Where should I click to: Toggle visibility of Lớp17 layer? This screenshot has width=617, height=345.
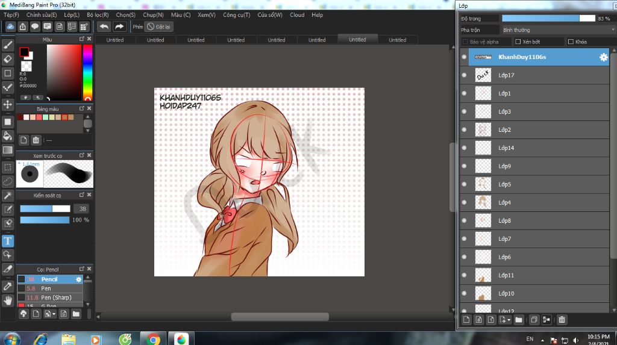click(x=465, y=75)
